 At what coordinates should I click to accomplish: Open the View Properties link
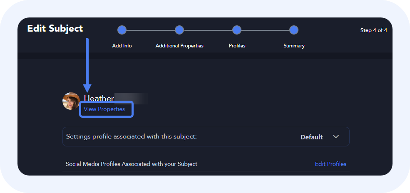point(104,109)
